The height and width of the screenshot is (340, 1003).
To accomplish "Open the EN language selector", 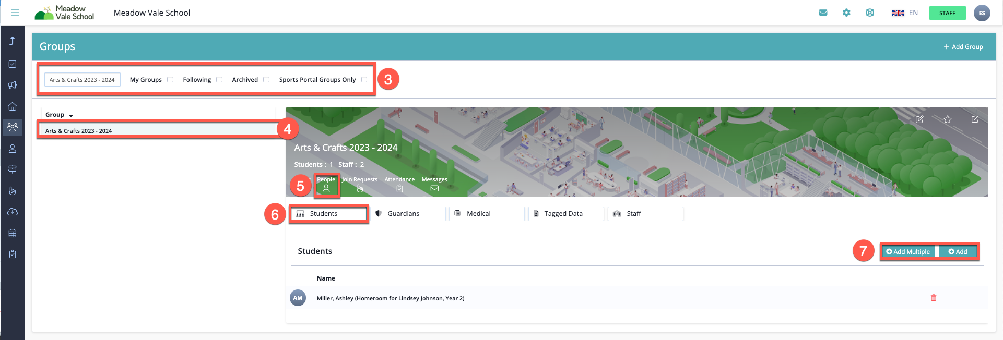I will point(905,13).
